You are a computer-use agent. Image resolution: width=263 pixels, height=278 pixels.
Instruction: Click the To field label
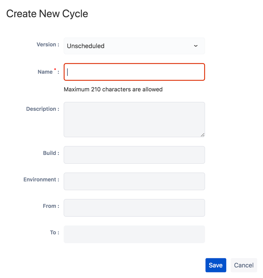pyautogui.click(x=54, y=232)
